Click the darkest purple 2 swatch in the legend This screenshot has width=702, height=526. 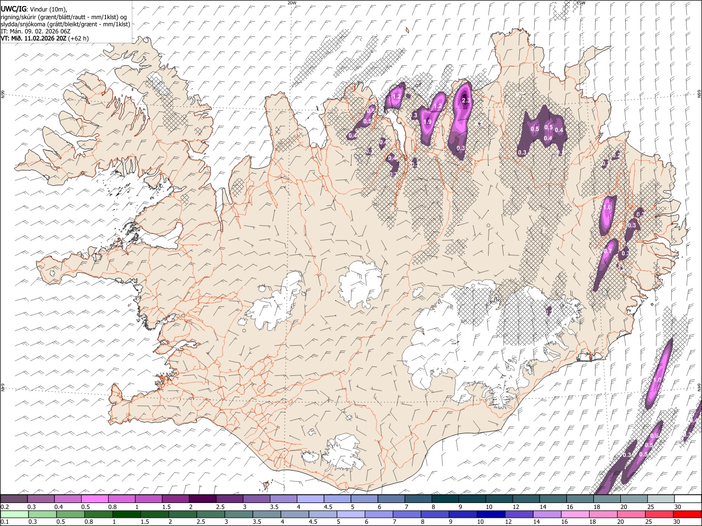[x=202, y=499]
